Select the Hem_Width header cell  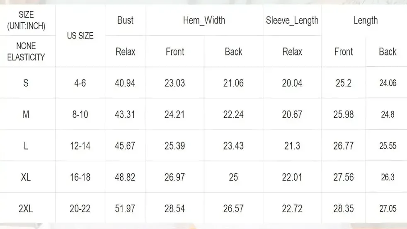click(204, 20)
